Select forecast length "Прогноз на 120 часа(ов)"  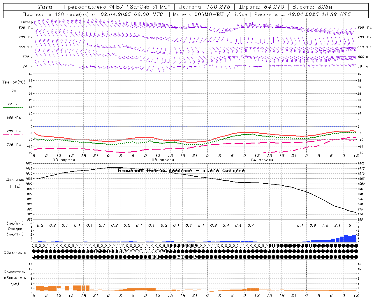pyautogui.click(x=56, y=14)
